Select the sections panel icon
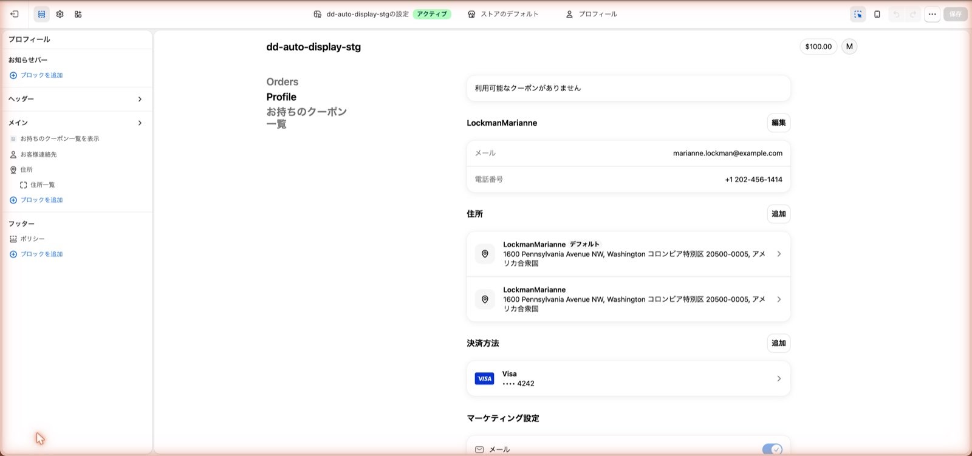This screenshot has height=456, width=972. [x=42, y=14]
